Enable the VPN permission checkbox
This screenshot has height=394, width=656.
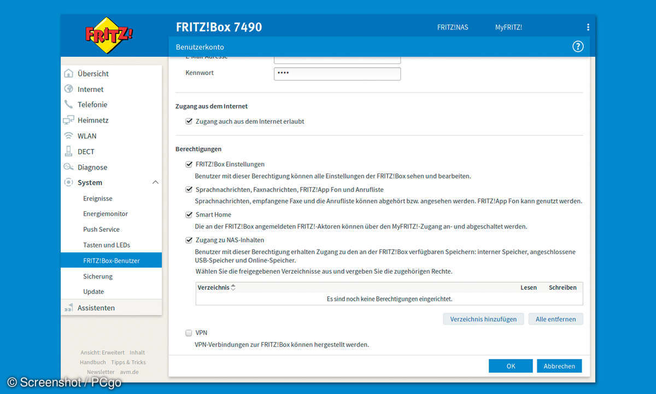[189, 333]
